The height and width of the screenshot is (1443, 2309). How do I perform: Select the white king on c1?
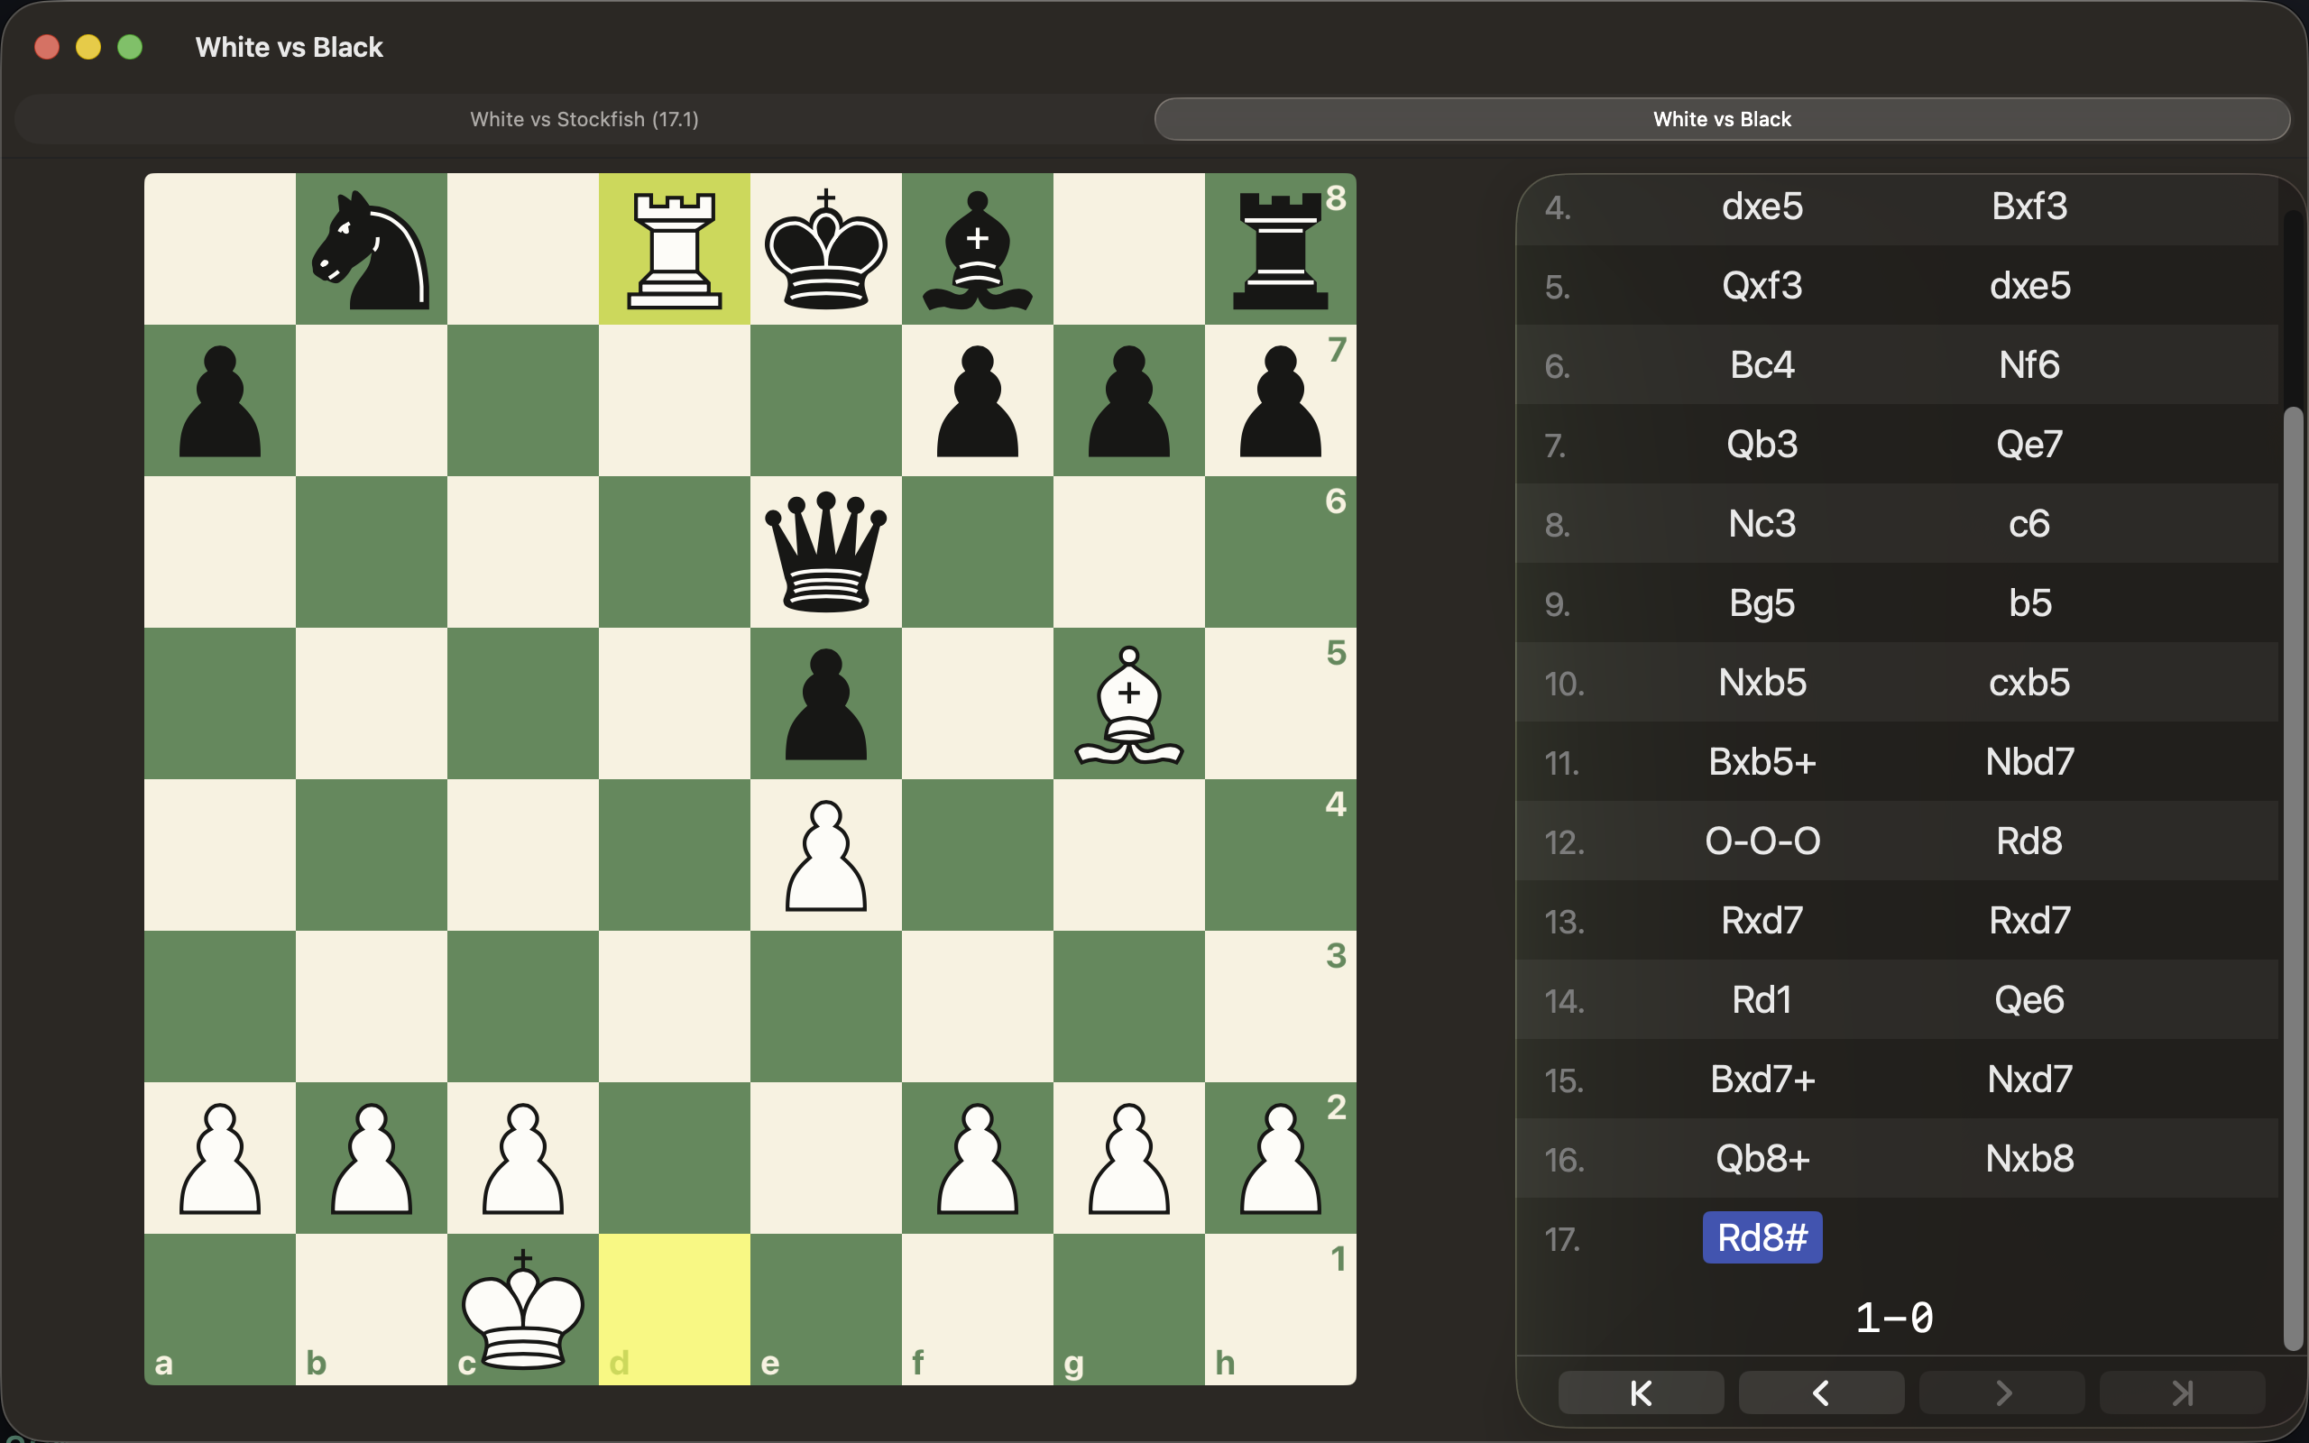point(523,1310)
